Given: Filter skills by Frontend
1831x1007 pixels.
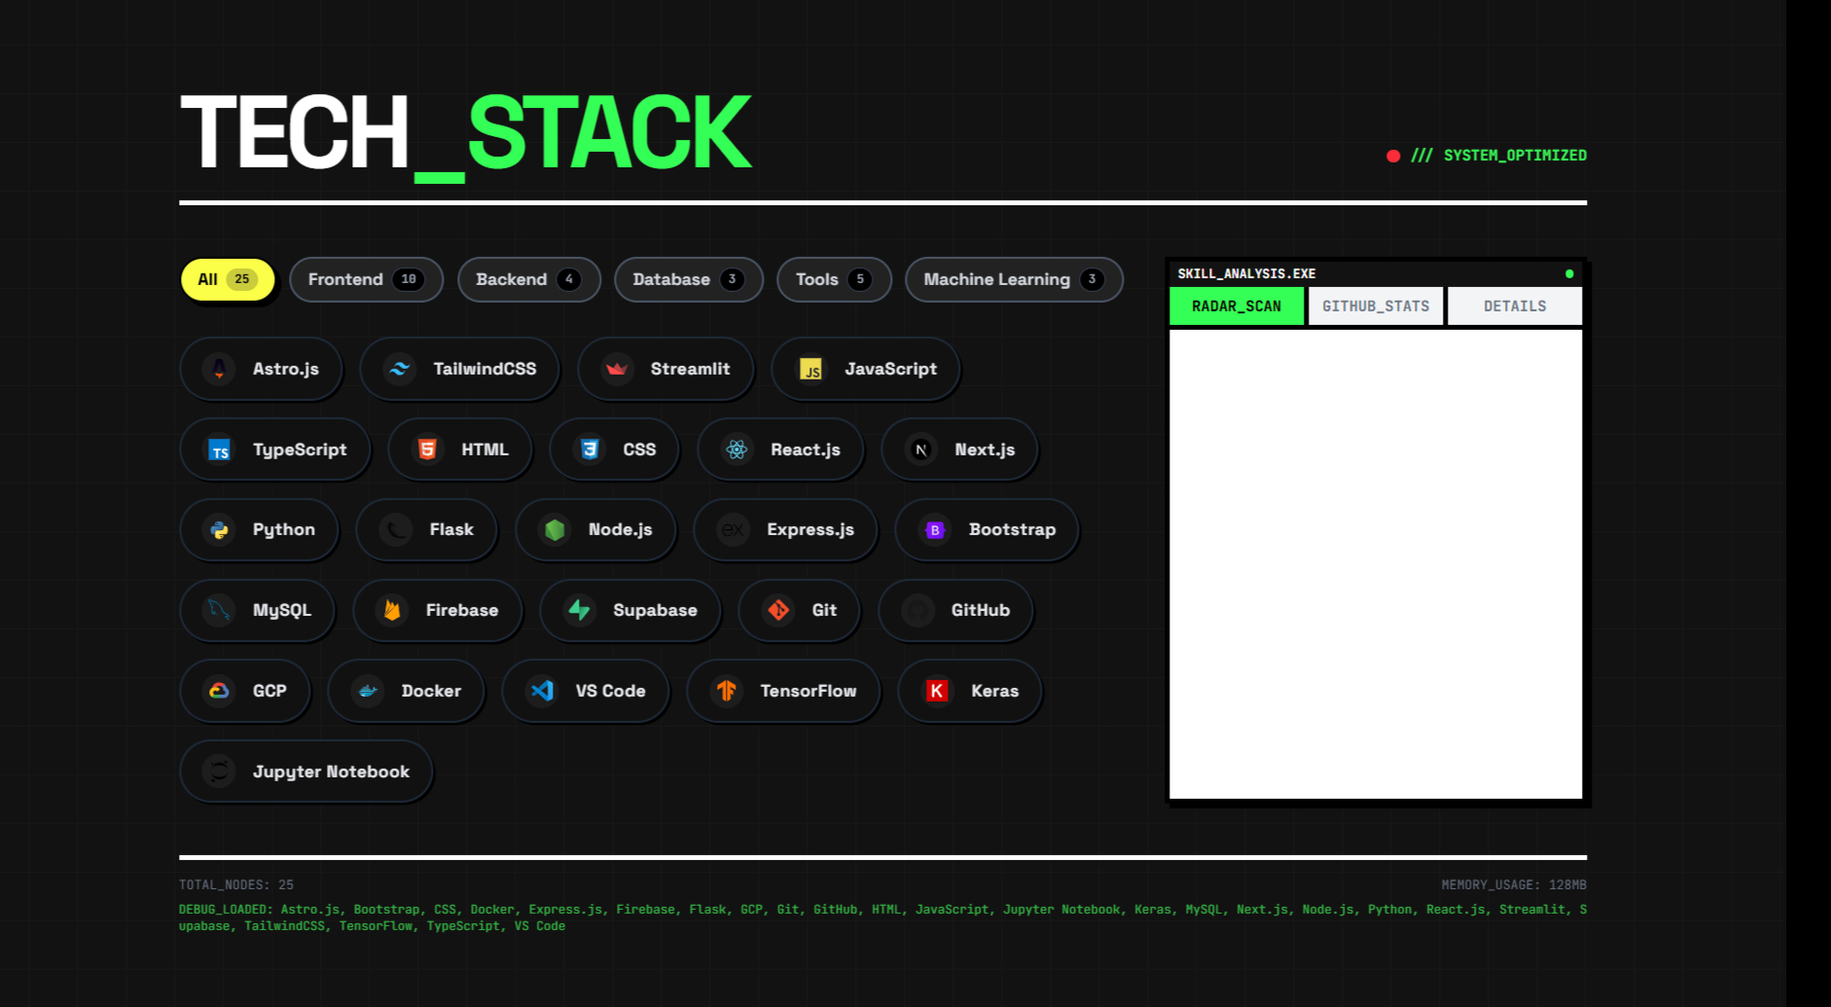Looking at the screenshot, I should point(366,279).
